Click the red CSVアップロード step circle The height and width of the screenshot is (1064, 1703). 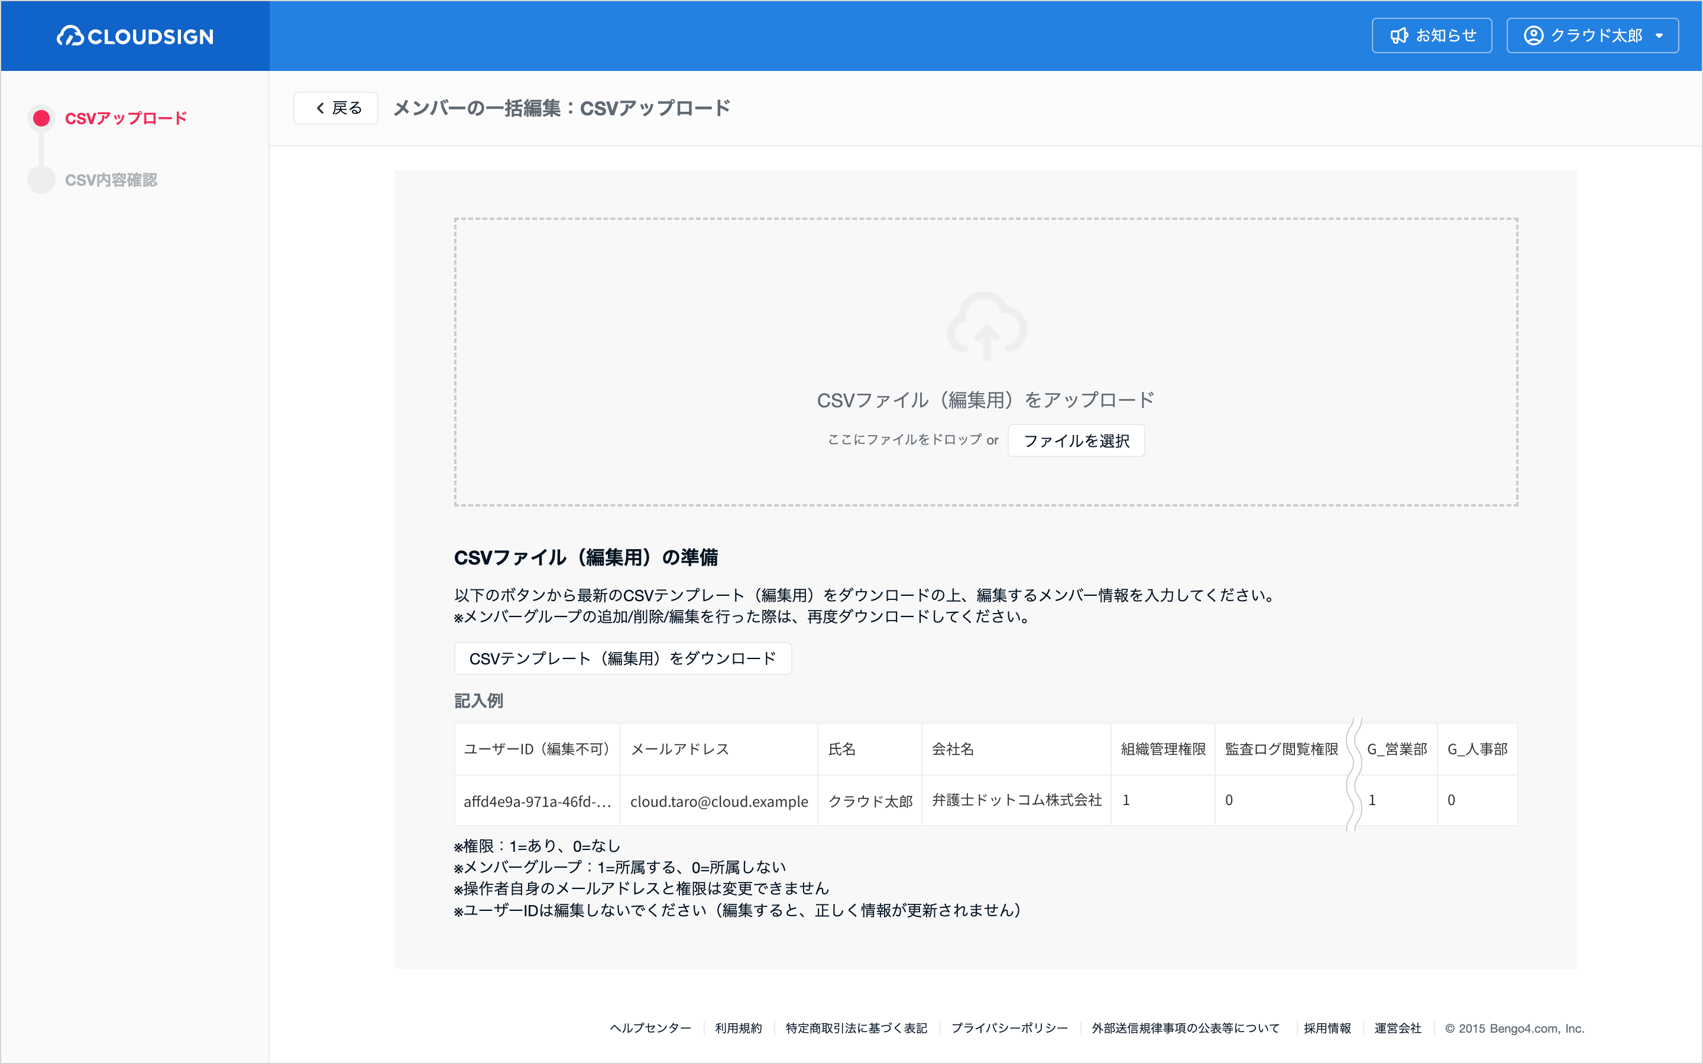pyautogui.click(x=41, y=118)
